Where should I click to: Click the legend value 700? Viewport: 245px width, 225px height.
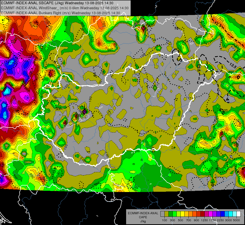(x=189, y=220)
